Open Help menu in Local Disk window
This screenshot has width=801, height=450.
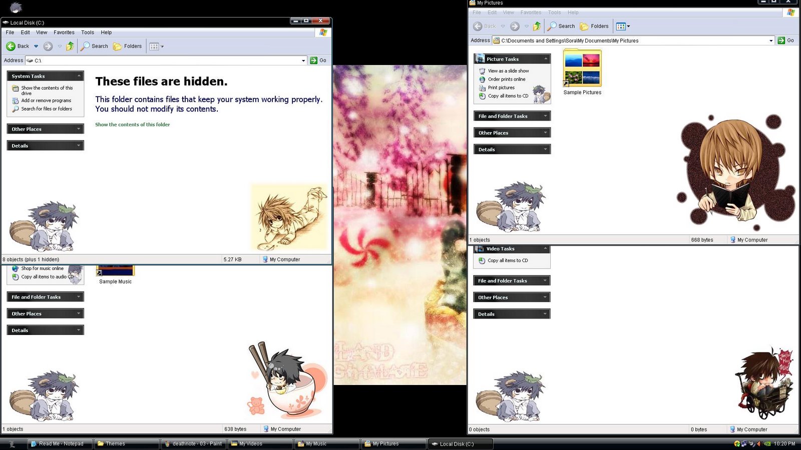106,32
